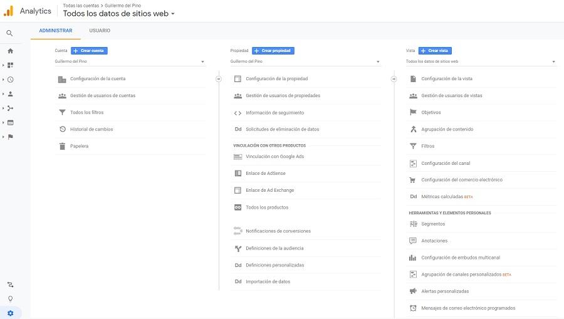The height and width of the screenshot is (319, 564).
Task: Switch to the USUARIO tab
Action: coord(100,31)
